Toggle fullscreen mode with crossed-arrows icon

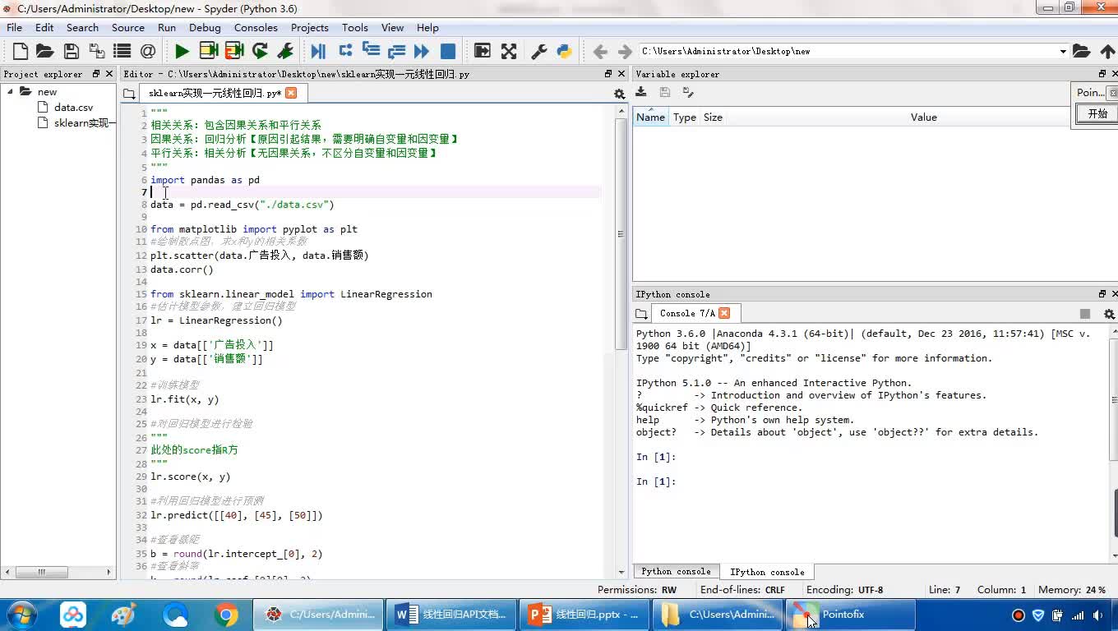tap(509, 51)
